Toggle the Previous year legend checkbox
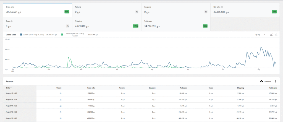The width and height of the screenshot is (283, 122). click(x=62, y=35)
